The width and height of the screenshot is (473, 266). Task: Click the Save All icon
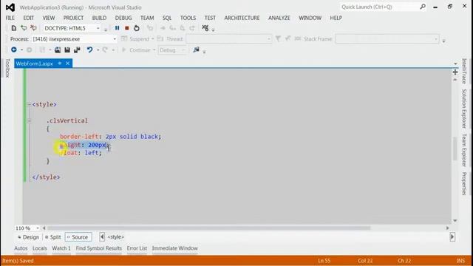pos(77,50)
